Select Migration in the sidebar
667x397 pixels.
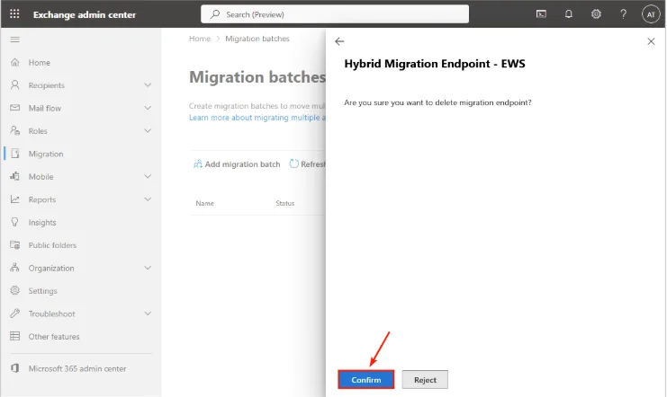(45, 154)
